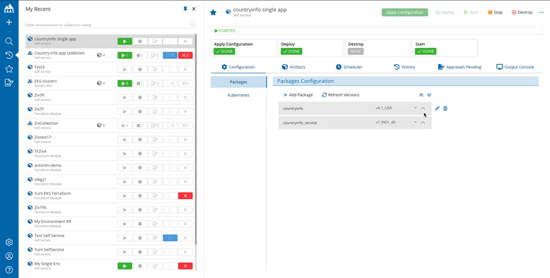
Task: Select the Kubernetes side tab
Action: (238, 95)
